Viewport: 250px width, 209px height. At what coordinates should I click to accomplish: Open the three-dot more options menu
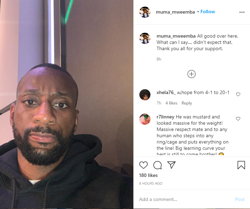coord(242,12)
